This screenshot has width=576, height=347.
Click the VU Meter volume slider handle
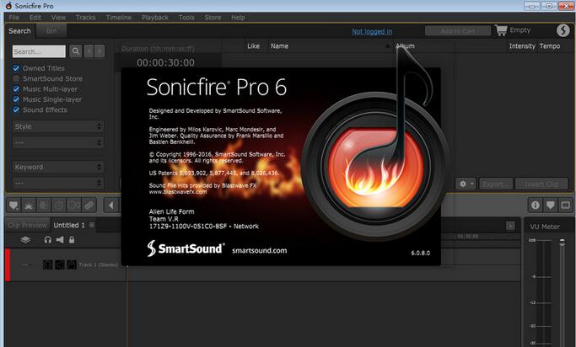pyautogui.click(x=562, y=242)
